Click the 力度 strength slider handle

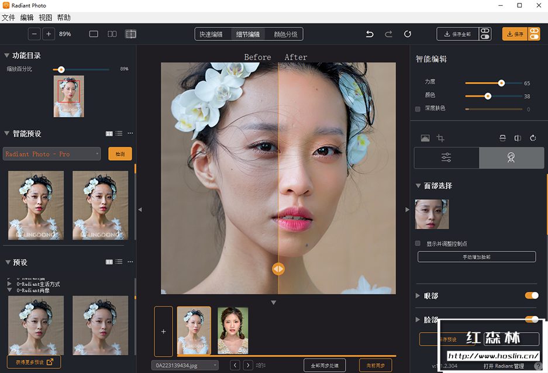(x=501, y=83)
